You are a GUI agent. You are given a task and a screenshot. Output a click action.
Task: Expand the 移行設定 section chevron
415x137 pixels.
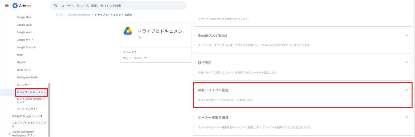tap(407, 62)
